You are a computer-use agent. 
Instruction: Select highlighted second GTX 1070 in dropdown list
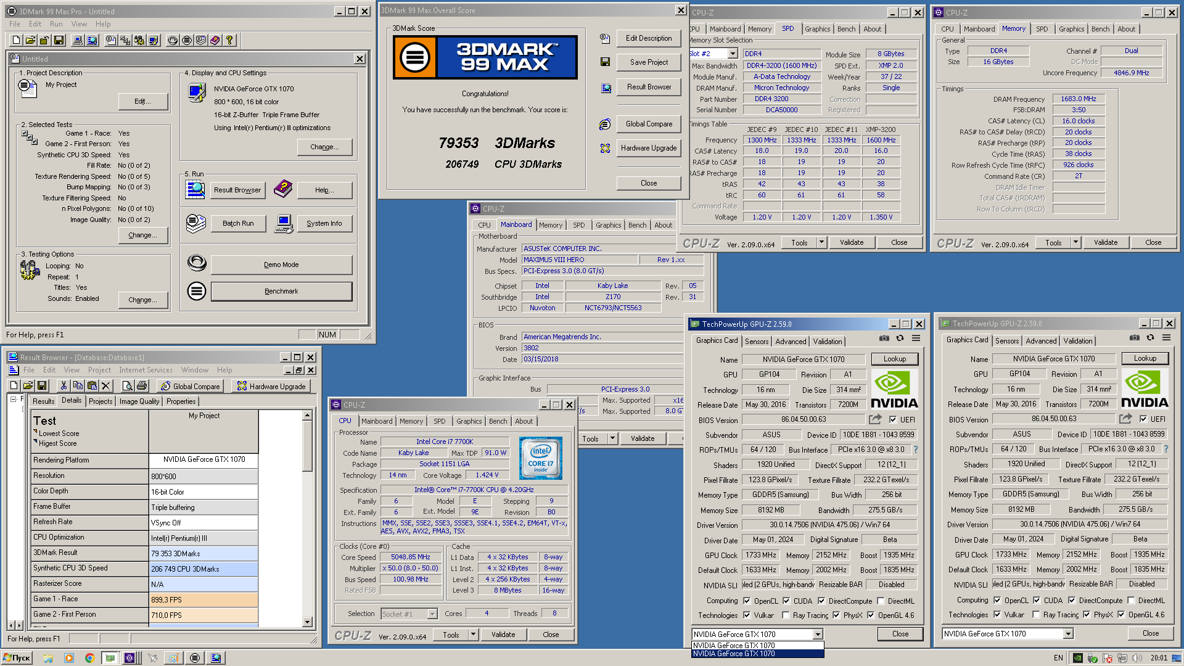pyautogui.click(x=757, y=654)
